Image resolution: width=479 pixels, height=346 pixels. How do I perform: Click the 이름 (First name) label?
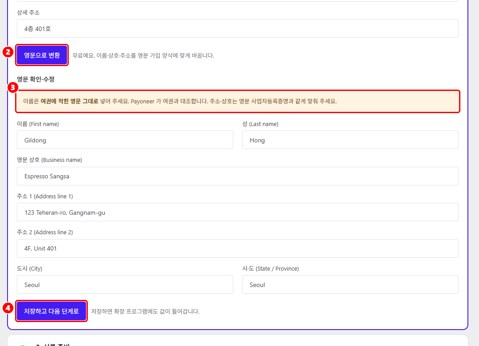tap(38, 124)
